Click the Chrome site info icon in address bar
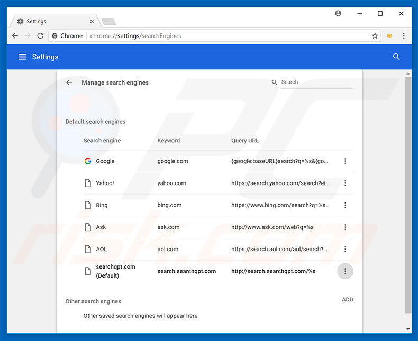Image resolution: width=418 pixels, height=341 pixels. pos(54,36)
